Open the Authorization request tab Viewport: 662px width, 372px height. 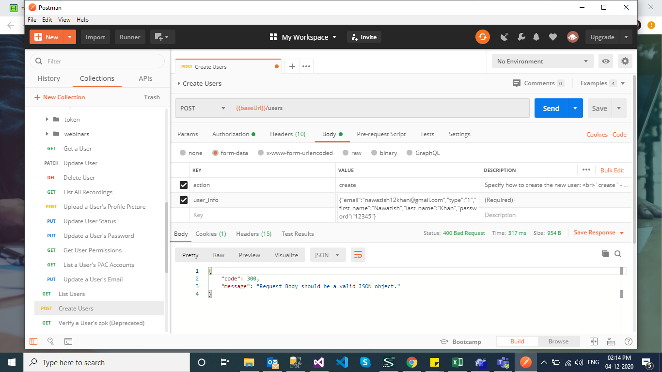coord(234,134)
